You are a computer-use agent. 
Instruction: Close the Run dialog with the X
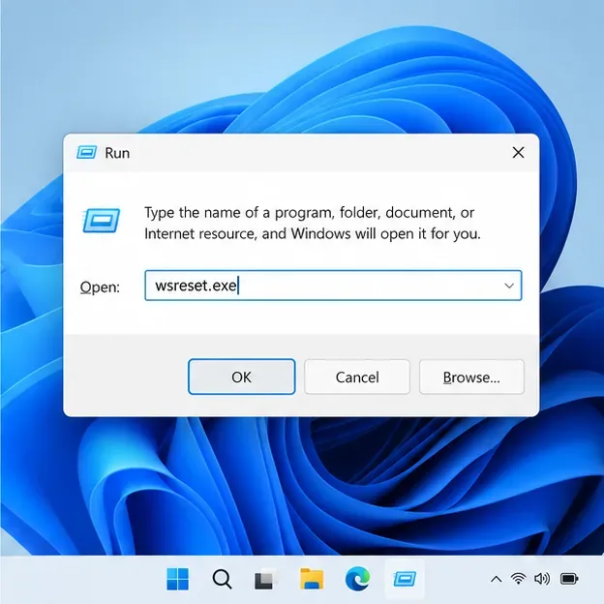coord(518,153)
